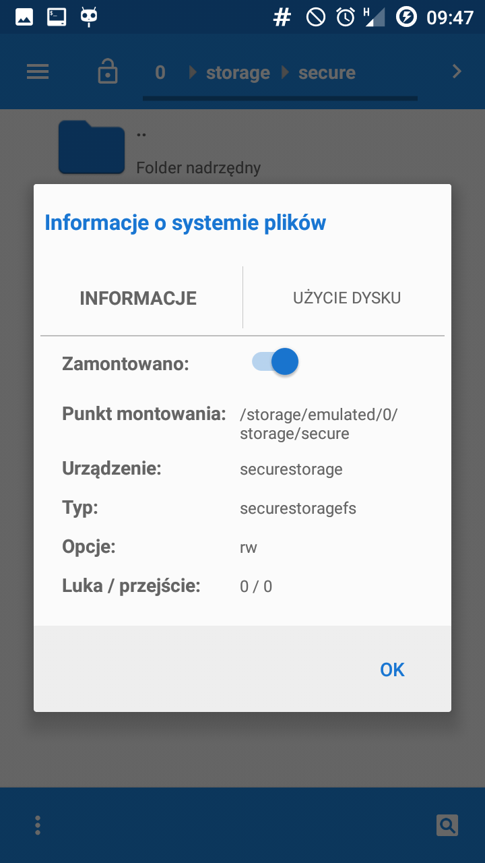The height and width of the screenshot is (863, 485).
Task: Select the 'secure' breadcrumb segment
Action: 327,73
